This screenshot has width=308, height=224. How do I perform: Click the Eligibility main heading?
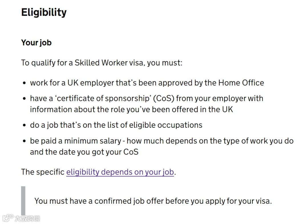tap(44, 12)
